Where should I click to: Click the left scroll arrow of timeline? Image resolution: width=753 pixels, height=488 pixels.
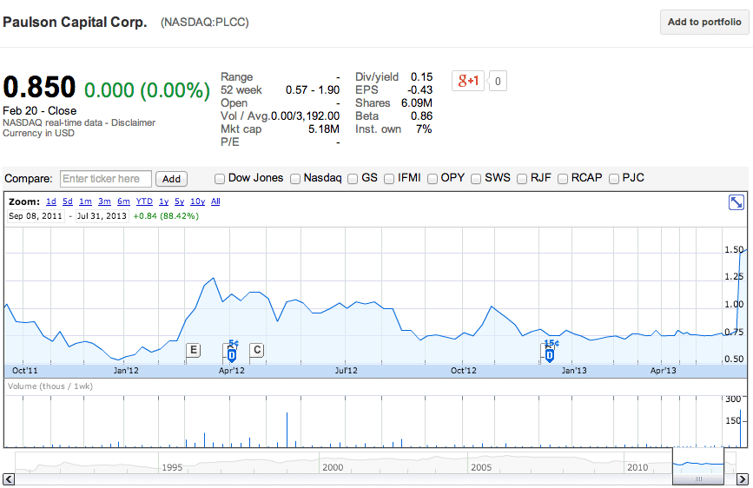[9, 478]
